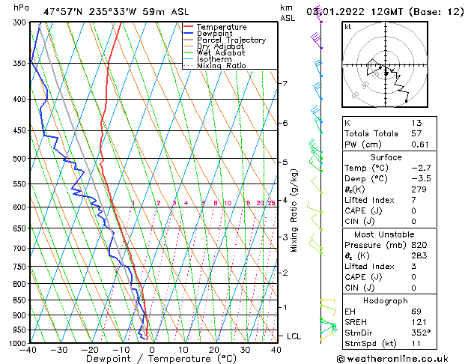Screen dimensions: 471x364
Task: Click the surface Dewp value -3.5
Action: (421, 178)
